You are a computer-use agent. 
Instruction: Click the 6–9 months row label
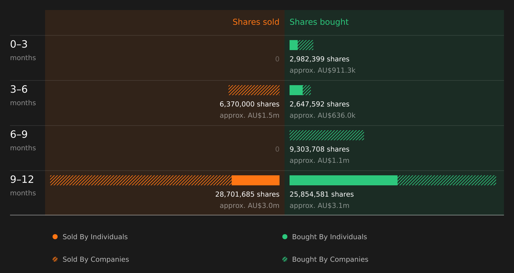[x=23, y=141]
